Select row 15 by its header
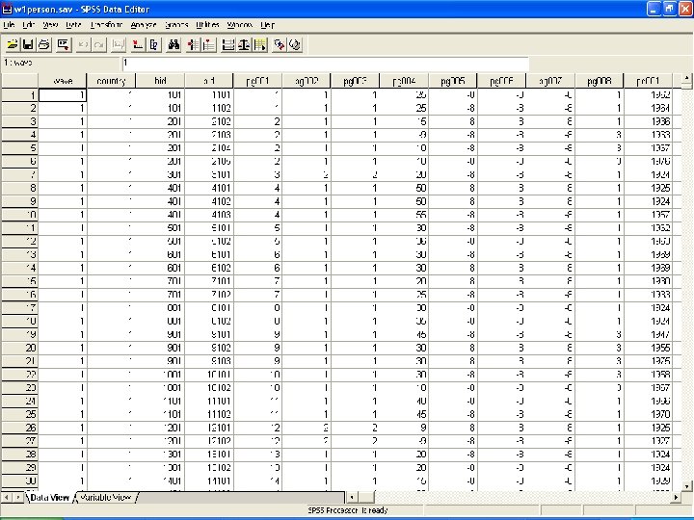The height and width of the screenshot is (520, 694). 19,280
